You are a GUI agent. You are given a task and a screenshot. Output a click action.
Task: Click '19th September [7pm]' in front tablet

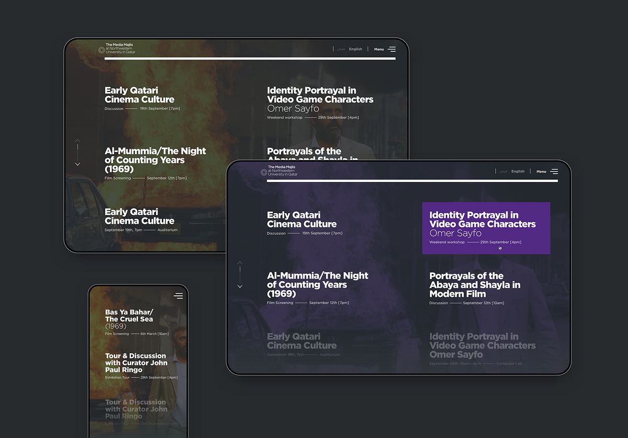(x=322, y=233)
